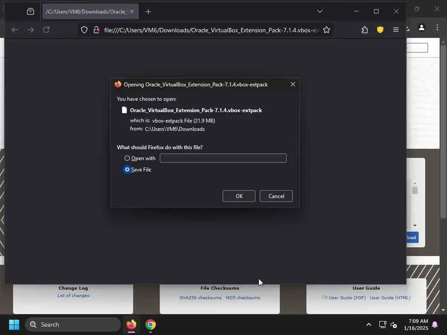Click the Firefox address bar URL

(x=211, y=30)
